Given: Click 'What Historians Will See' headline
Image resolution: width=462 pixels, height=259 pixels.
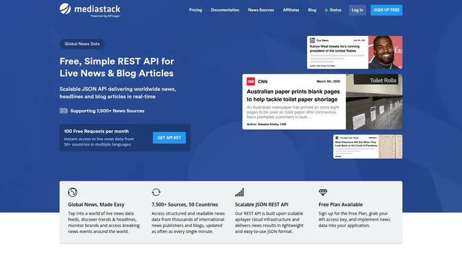Looking at the screenshot, I should pos(356,144).
